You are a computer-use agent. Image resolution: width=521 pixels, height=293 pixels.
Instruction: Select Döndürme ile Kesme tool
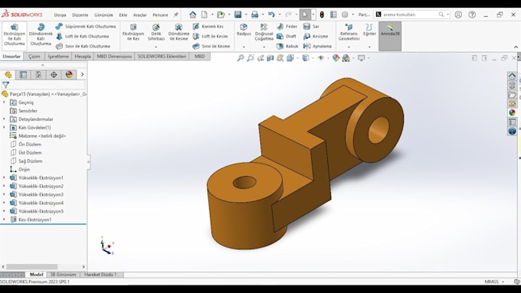coord(179,33)
